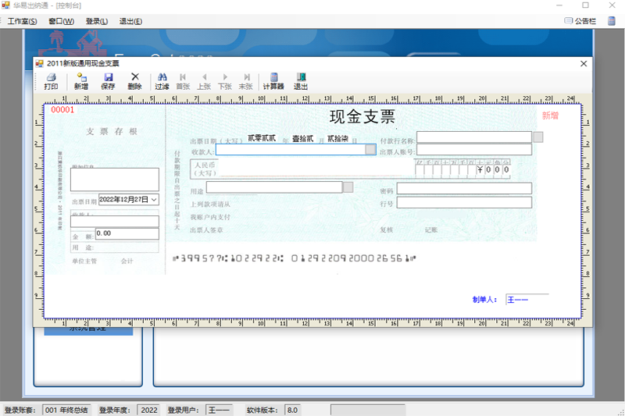Click the 支票存根 stub heading

[112, 131]
